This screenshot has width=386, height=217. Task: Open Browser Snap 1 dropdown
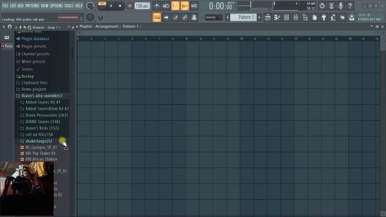tap(46, 27)
